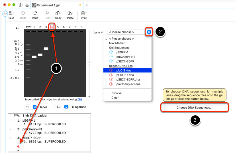Choose recent file pmCherry-N1.dna

(127, 84)
